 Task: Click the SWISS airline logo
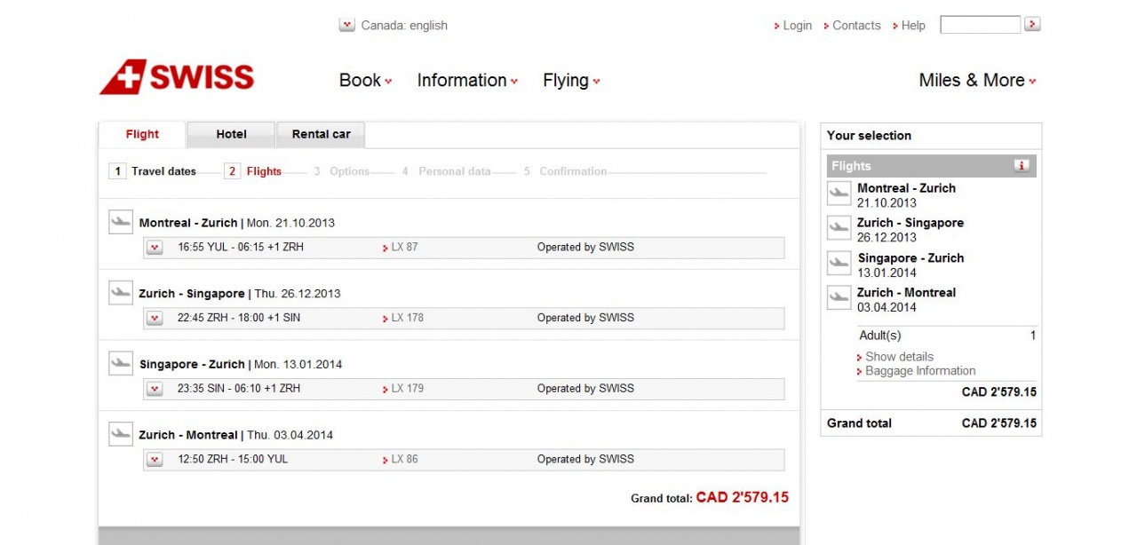point(177,77)
